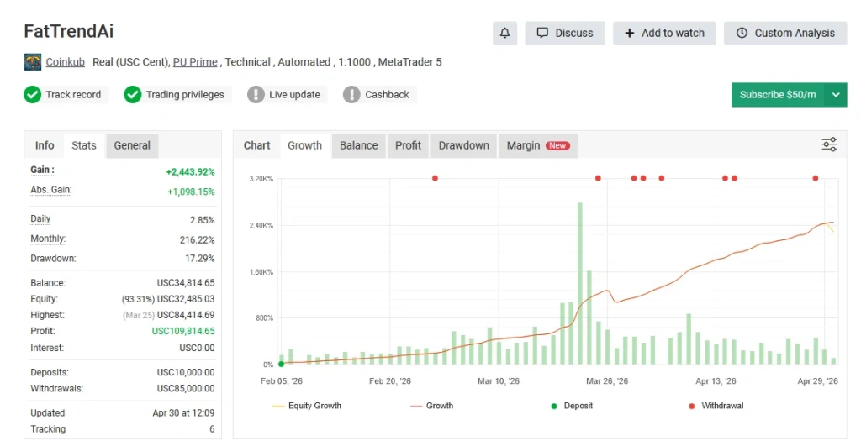
Task: Click the Discuss button
Action: pyautogui.click(x=565, y=33)
